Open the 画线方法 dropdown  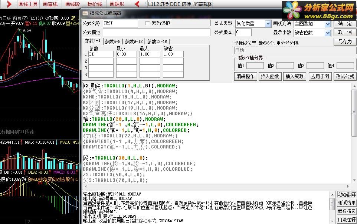[x=328, y=24]
